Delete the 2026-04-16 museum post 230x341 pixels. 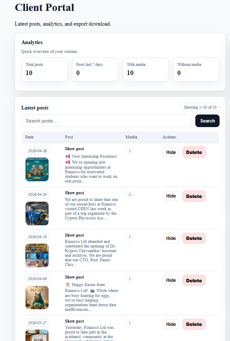coord(194,238)
